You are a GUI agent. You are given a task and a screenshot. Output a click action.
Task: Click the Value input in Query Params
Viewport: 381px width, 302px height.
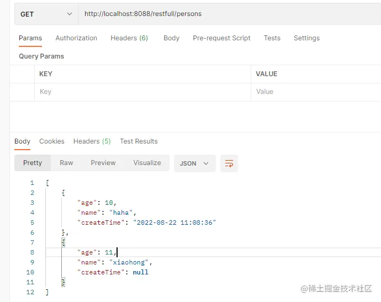coord(315,92)
